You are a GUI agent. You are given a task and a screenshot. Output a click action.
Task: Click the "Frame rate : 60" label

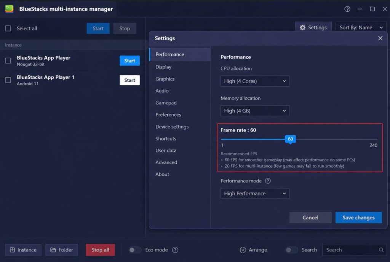pyautogui.click(x=238, y=130)
